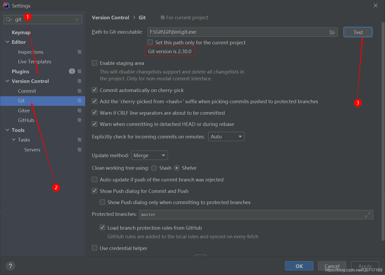This screenshot has width=385, height=275.
Task: Collapse the Editor tree node
Action: click(x=7, y=42)
